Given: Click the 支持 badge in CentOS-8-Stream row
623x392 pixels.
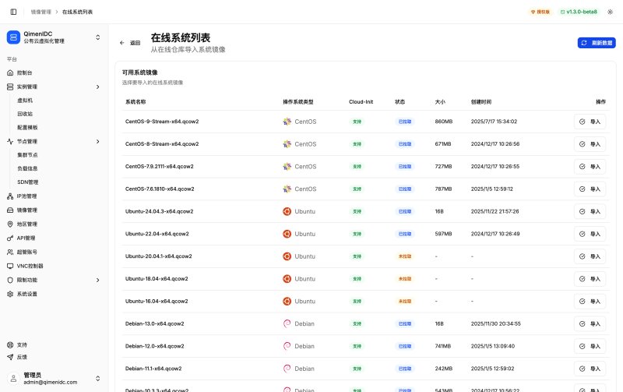Looking at the screenshot, I should (357, 144).
